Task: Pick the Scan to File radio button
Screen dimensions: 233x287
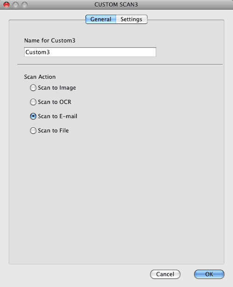Action: click(x=33, y=130)
